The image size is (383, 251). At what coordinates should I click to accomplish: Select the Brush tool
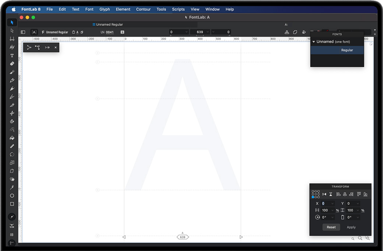12,72
